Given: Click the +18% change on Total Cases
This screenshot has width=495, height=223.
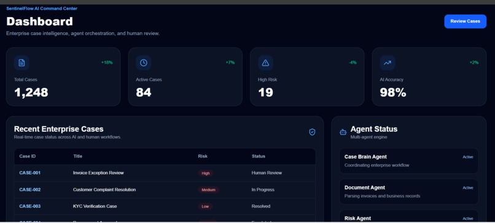Looking at the screenshot, I should point(107,62).
